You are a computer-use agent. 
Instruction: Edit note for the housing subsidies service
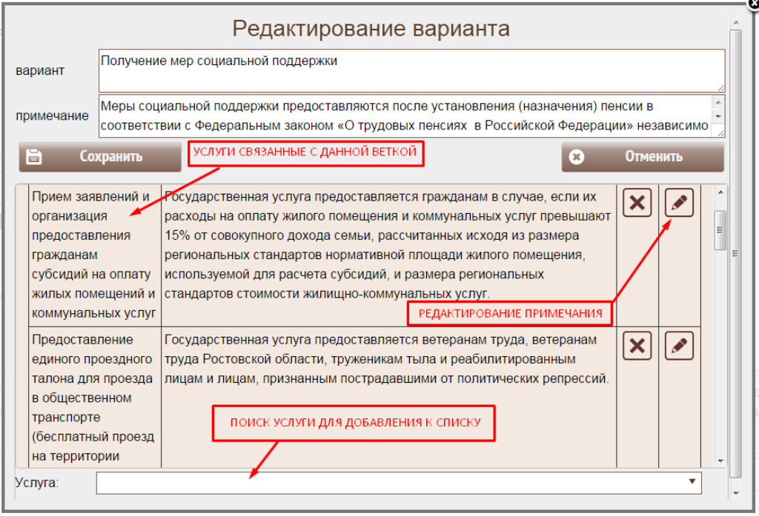[679, 203]
